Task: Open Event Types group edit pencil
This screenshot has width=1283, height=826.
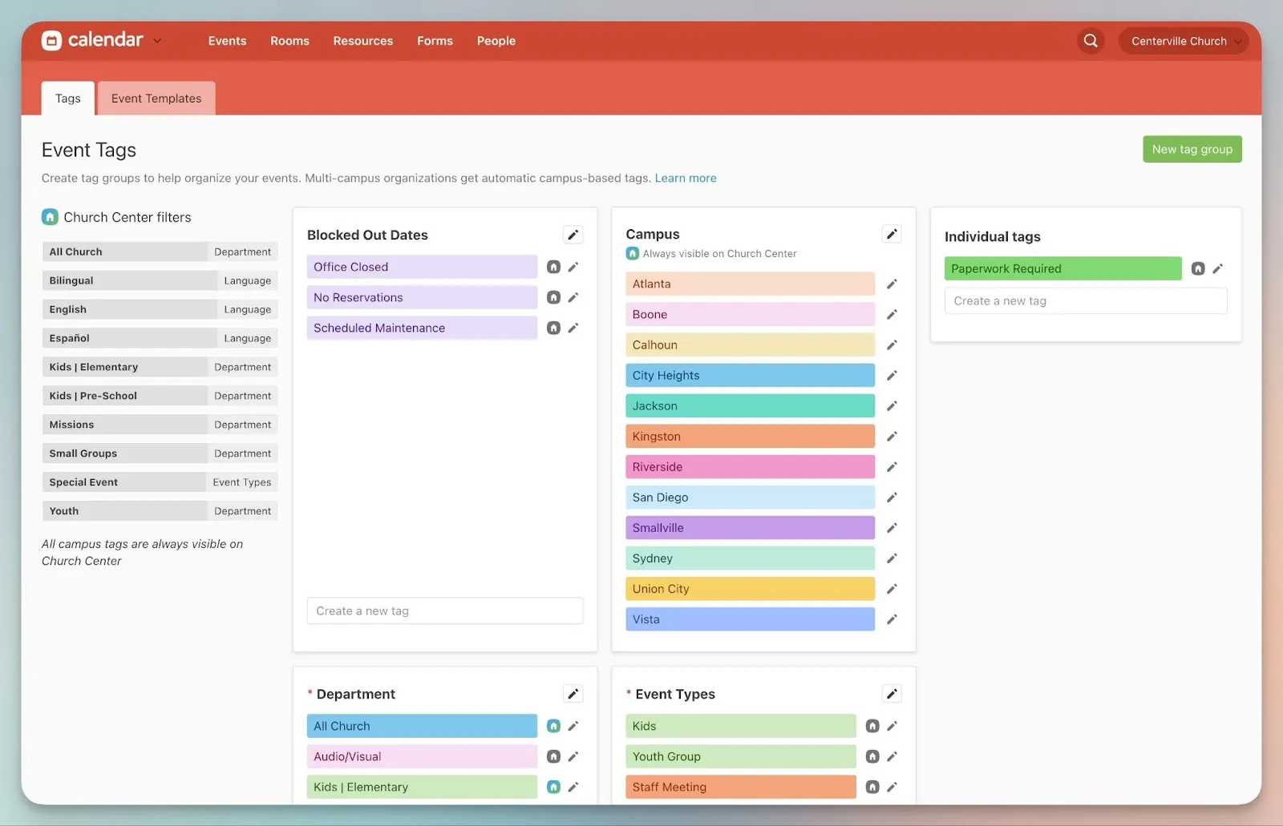Action: click(891, 694)
